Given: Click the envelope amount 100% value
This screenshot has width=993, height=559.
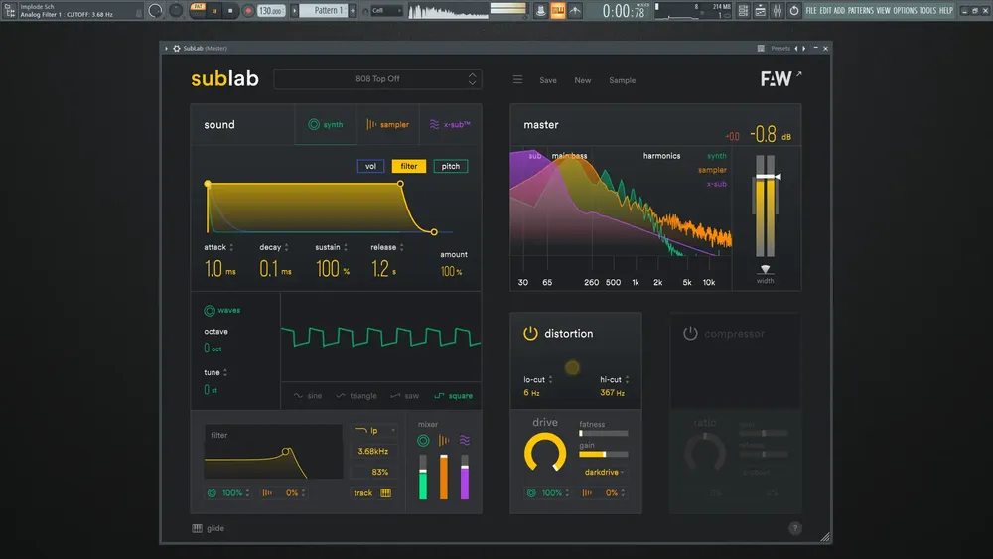Looking at the screenshot, I should click(451, 272).
